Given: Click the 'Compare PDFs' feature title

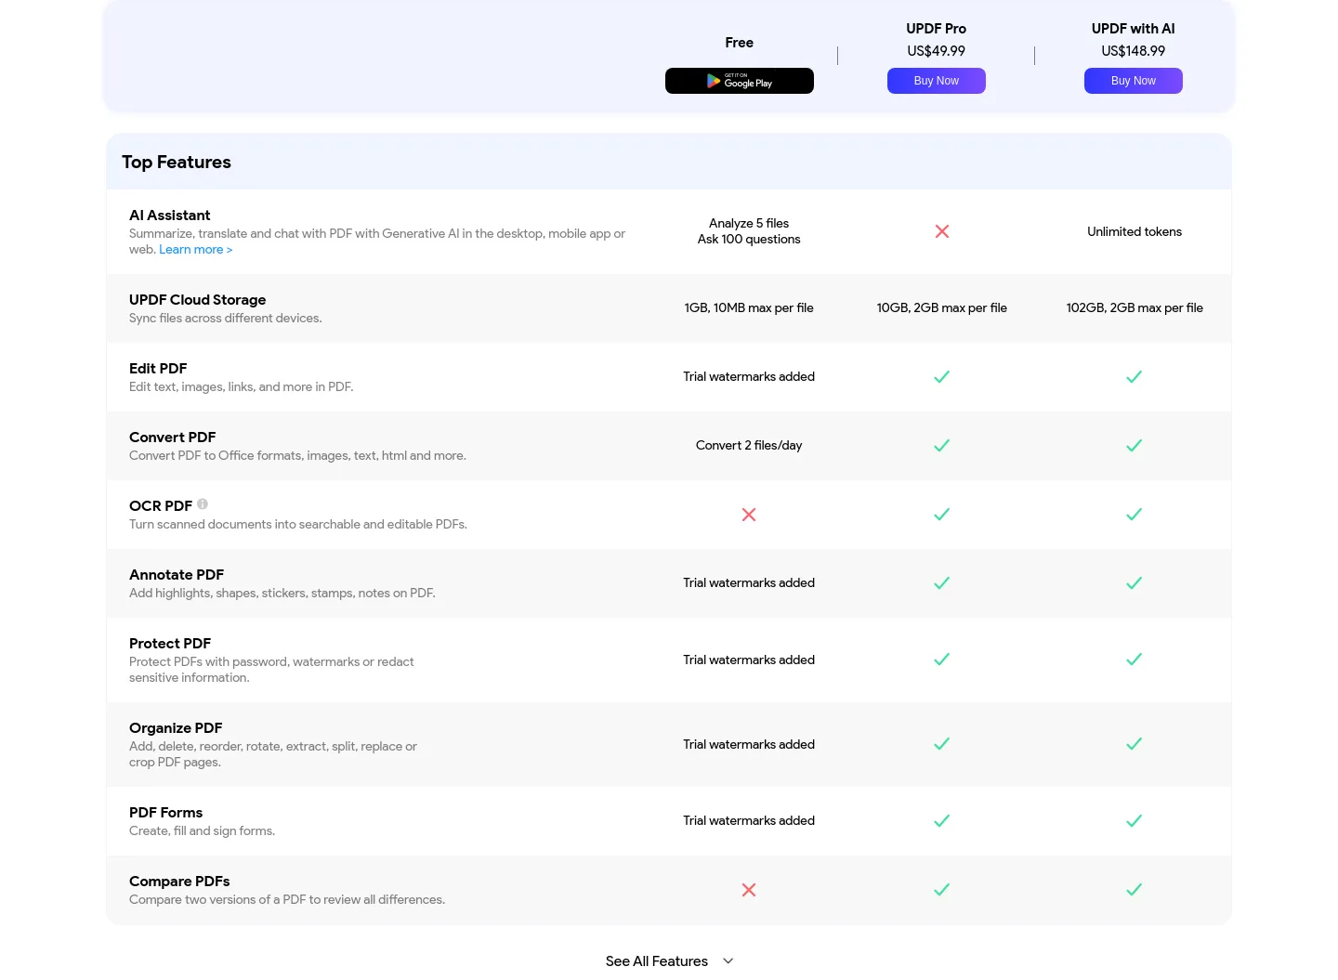Looking at the screenshot, I should pos(179,881).
